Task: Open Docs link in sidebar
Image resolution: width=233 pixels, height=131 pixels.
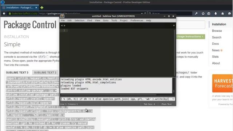Action: pyautogui.click(x=215, y=44)
